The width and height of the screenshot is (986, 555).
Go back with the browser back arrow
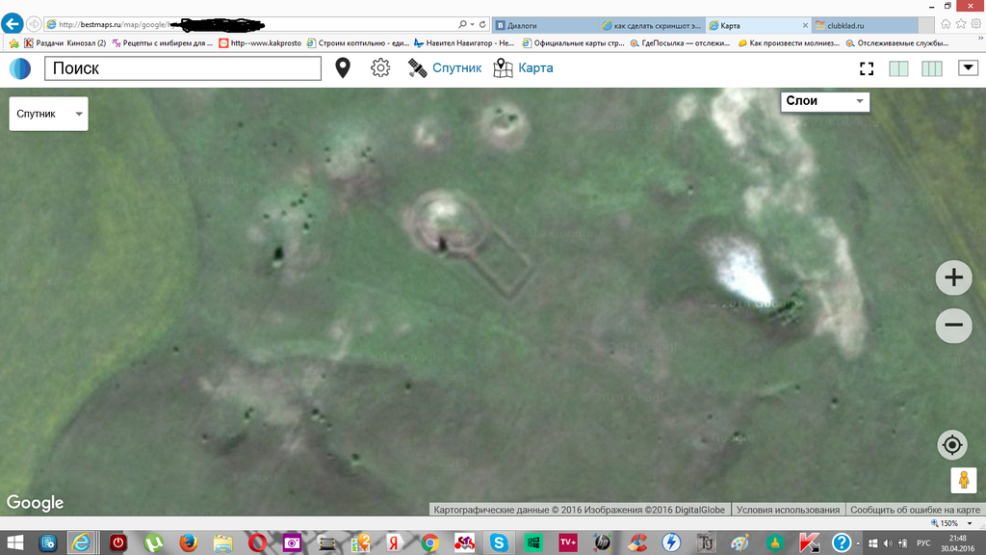[x=12, y=24]
